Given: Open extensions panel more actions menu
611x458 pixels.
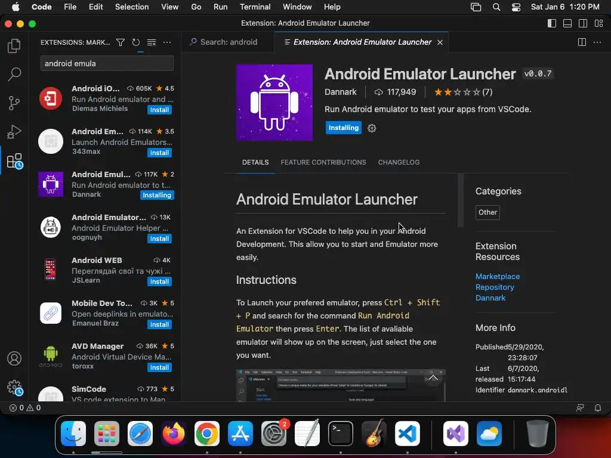Looking at the screenshot, I should pyautogui.click(x=167, y=42).
